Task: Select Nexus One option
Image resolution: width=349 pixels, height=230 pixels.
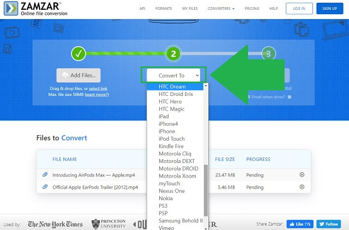Action: click(175, 191)
